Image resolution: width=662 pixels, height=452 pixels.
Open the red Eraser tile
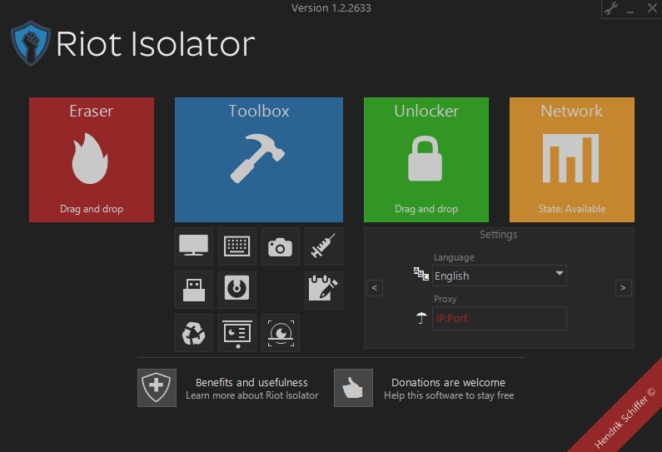pyautogui.click(x=92, y=160)
